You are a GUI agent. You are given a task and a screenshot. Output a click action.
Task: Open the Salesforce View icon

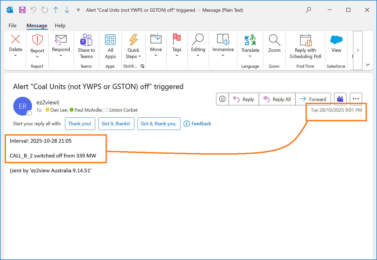click(336, 40)
